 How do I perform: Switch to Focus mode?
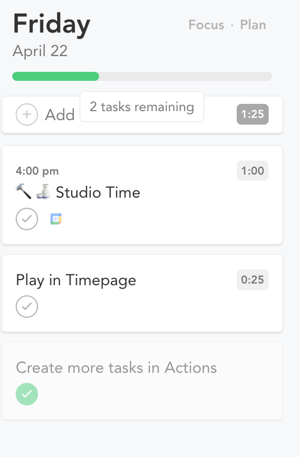tap(206, 25)
